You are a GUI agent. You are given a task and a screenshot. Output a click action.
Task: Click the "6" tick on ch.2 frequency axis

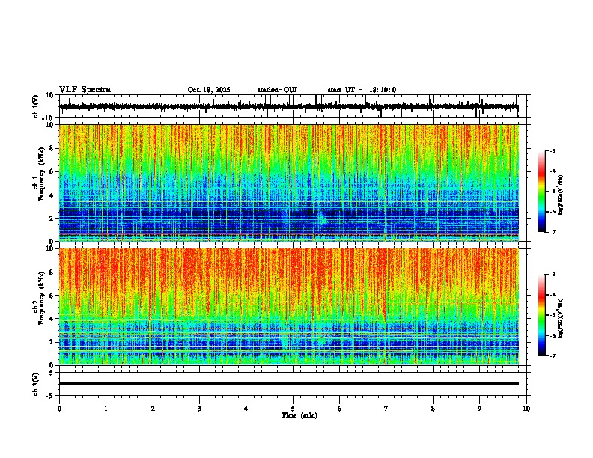(52, 295)
